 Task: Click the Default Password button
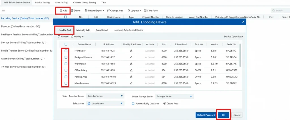[x=206, y=115]
